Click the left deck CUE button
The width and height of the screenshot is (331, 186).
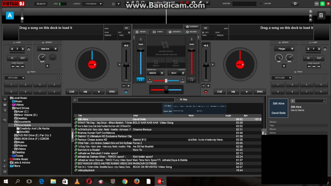(x=72, y=92)
